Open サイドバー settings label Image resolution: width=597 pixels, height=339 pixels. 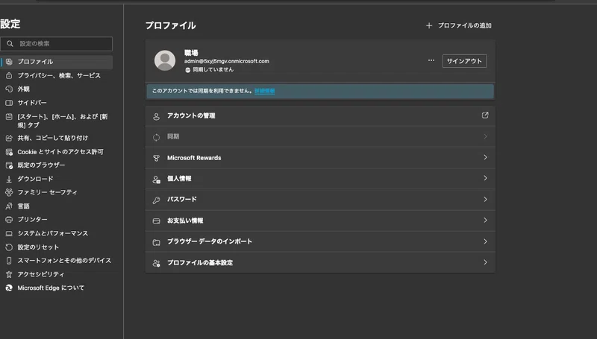click(32, 103)
